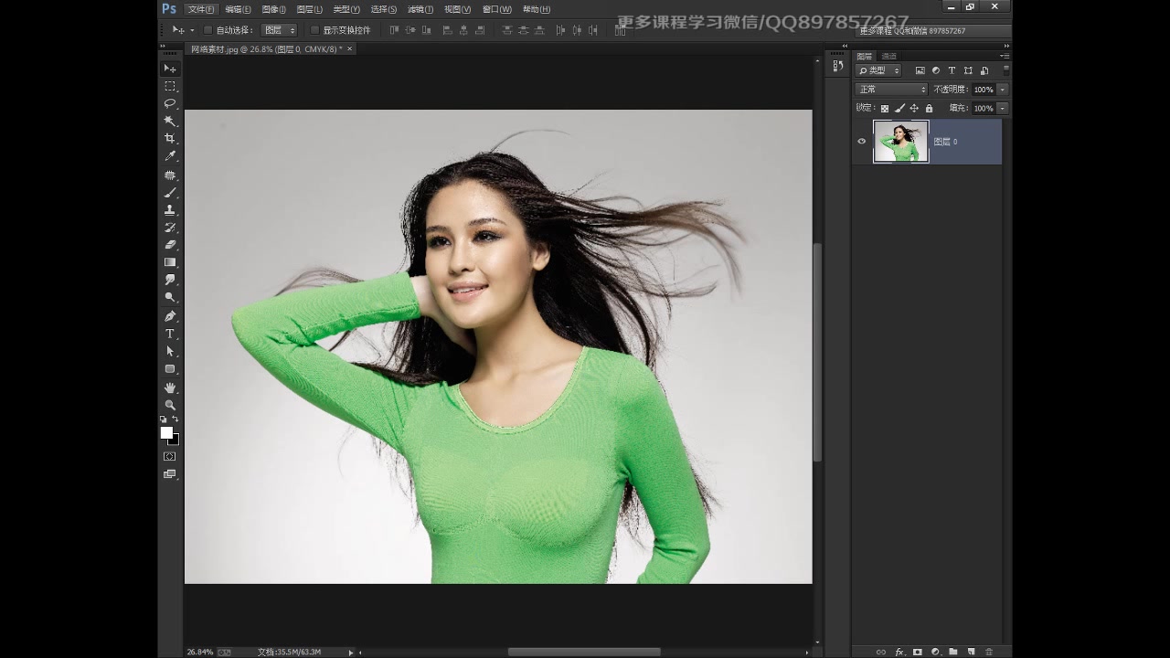The image size is (1170, 658).
Task: Open the 滤镜(T) menu
Action: 420,9
